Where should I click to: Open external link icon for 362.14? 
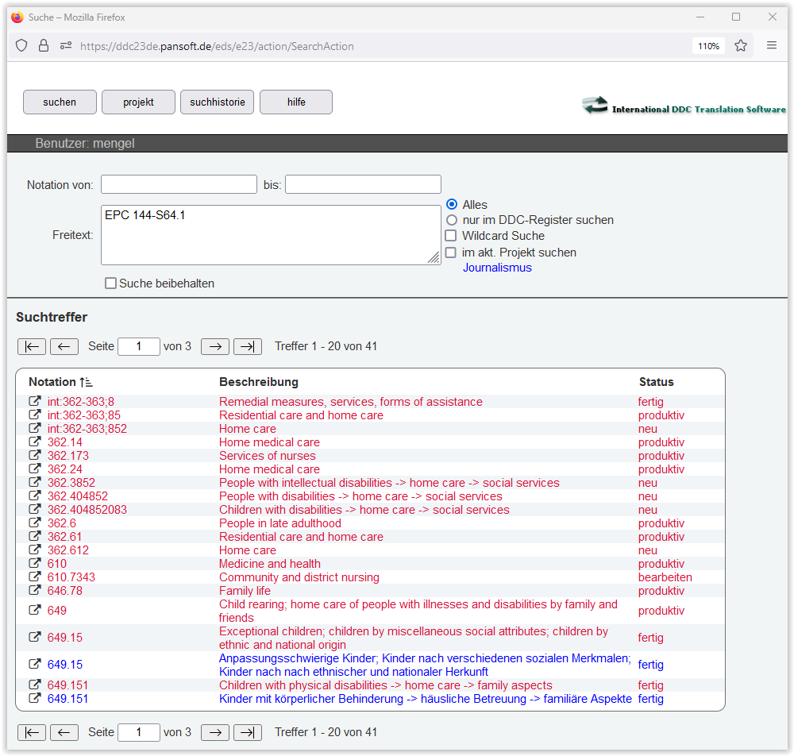pos(35,442)
